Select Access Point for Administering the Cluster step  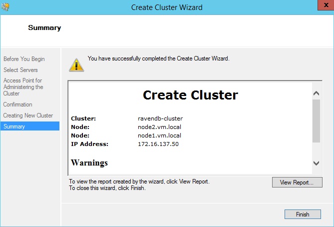coord(23,87)
